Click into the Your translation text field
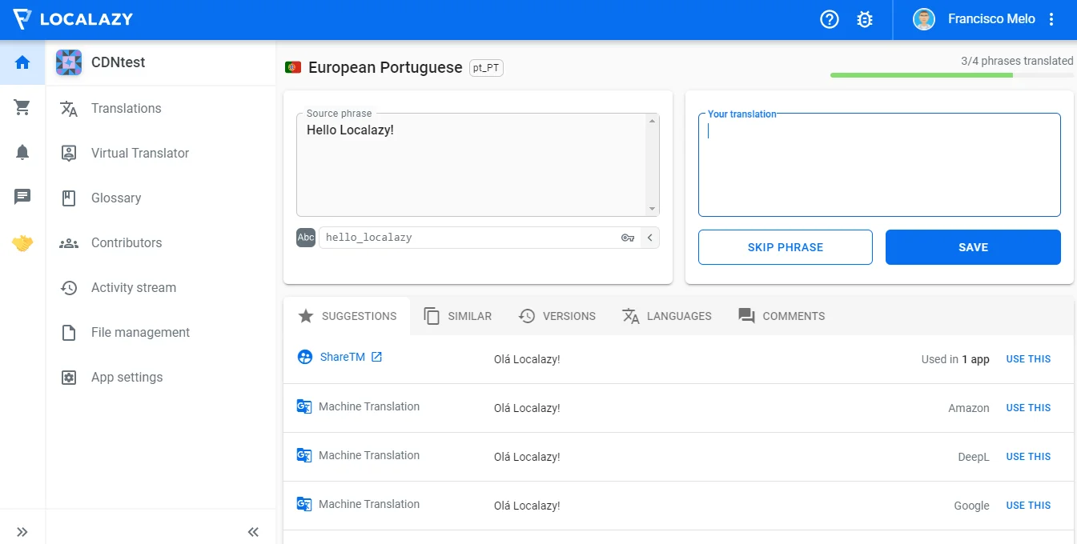 point(879,166)
